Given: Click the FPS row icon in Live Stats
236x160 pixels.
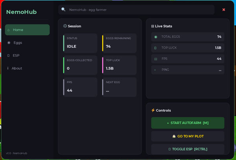Looking at the screenshot, I should [156, 59].
